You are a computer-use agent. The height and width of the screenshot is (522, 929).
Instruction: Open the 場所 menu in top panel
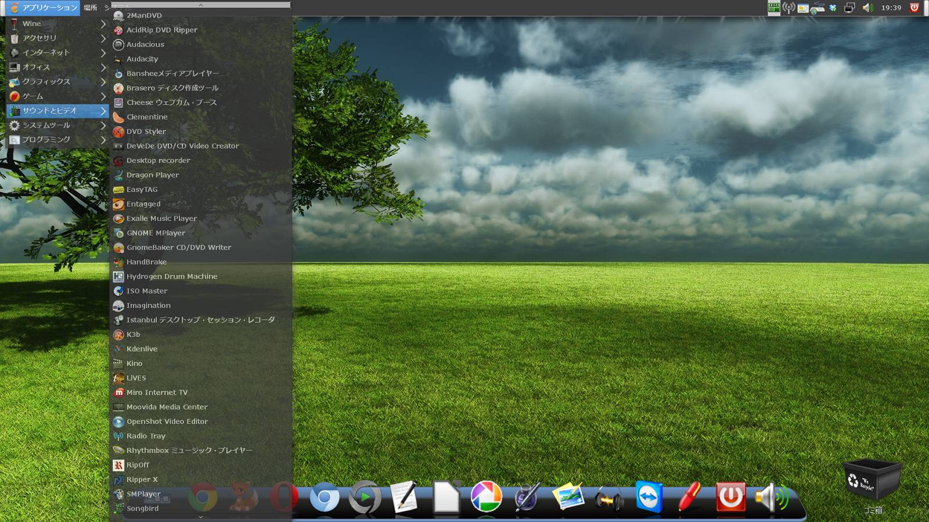[x=90, y=8]
